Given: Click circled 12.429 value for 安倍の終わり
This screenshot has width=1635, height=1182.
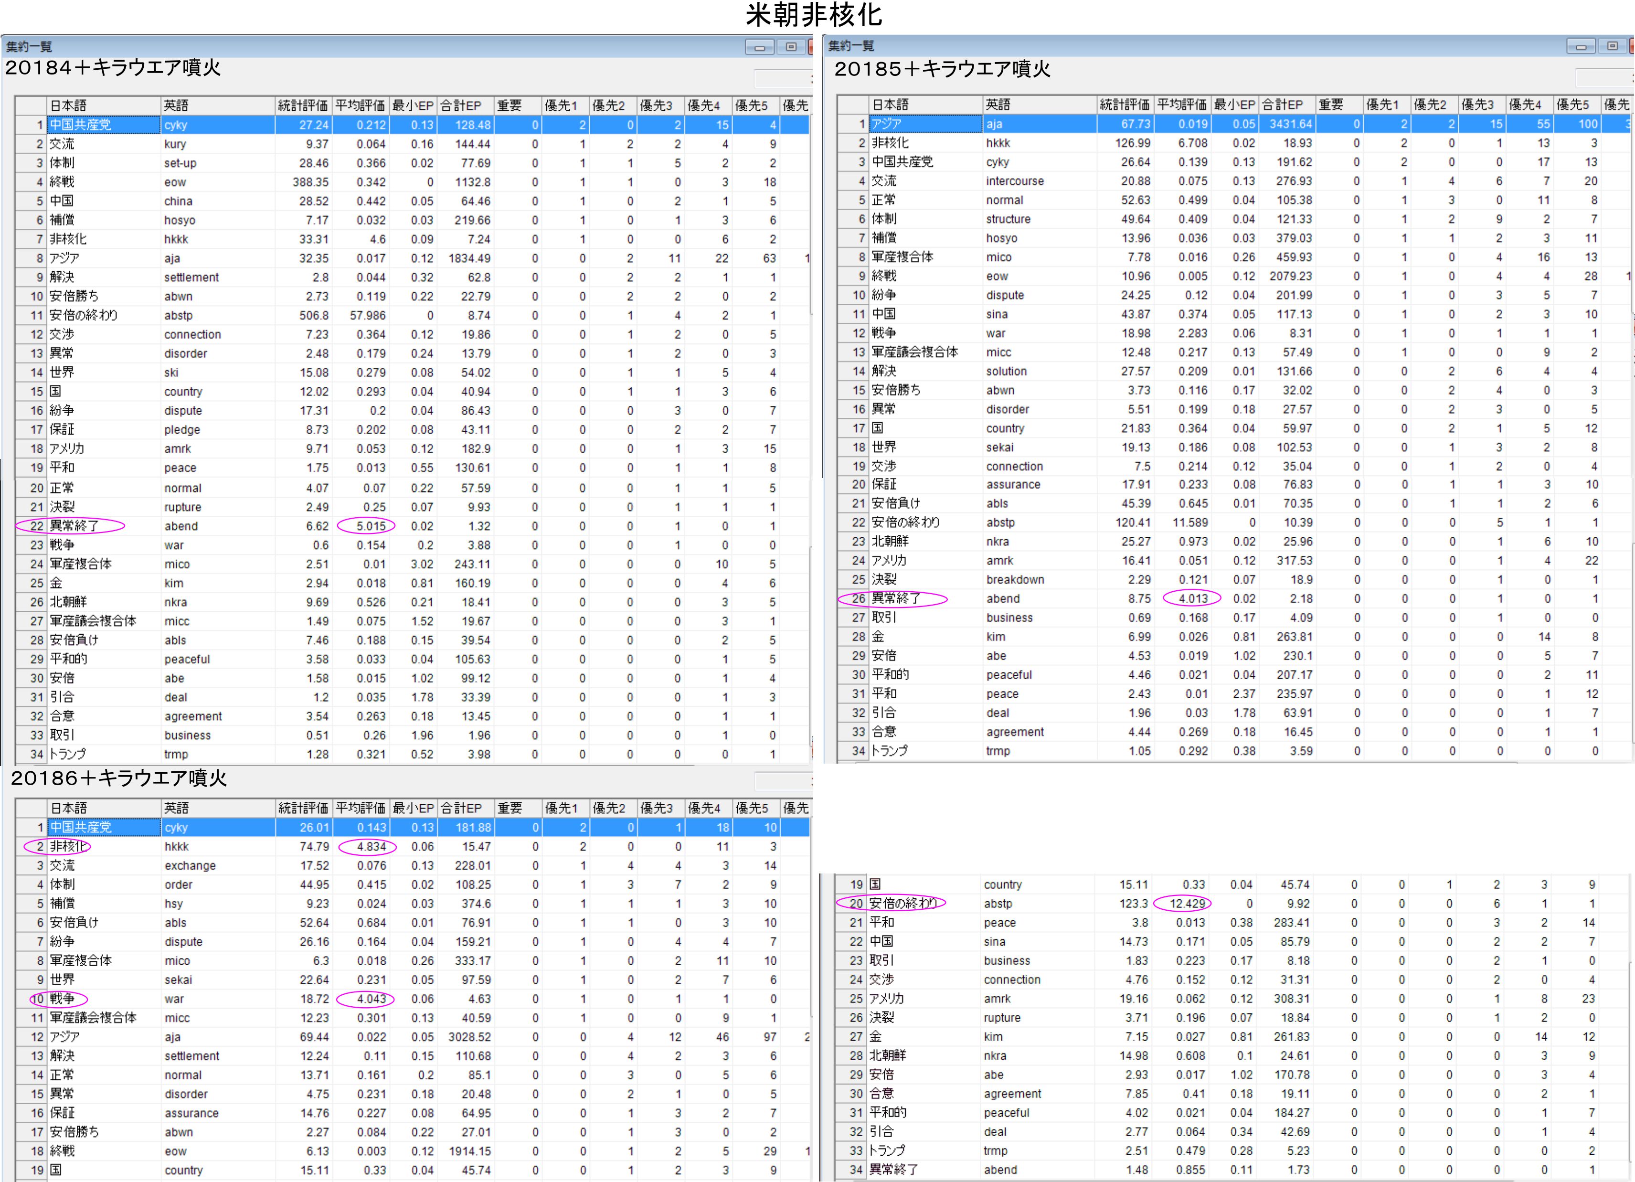Looking at the screenshot, I should tap(1187, 903).
